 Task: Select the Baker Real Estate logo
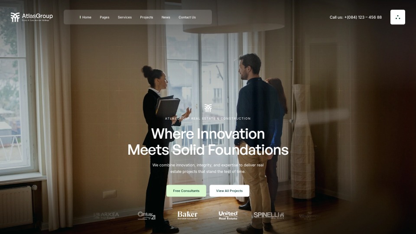(187, 215)
